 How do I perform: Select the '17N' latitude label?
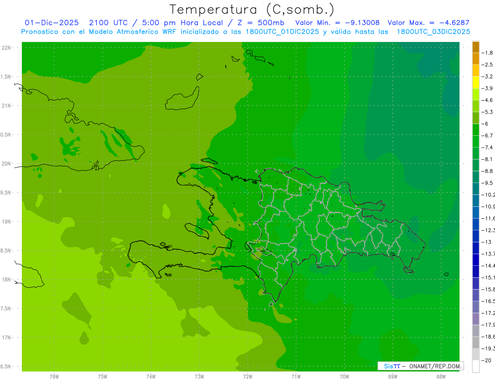coord(6,337)
